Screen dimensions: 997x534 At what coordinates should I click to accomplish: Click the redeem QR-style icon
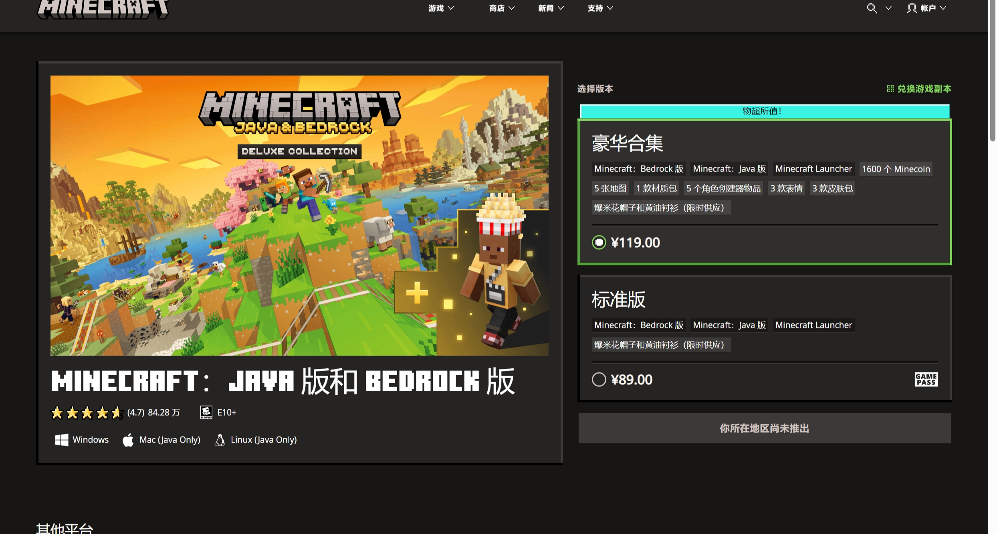tap(890, 89)
